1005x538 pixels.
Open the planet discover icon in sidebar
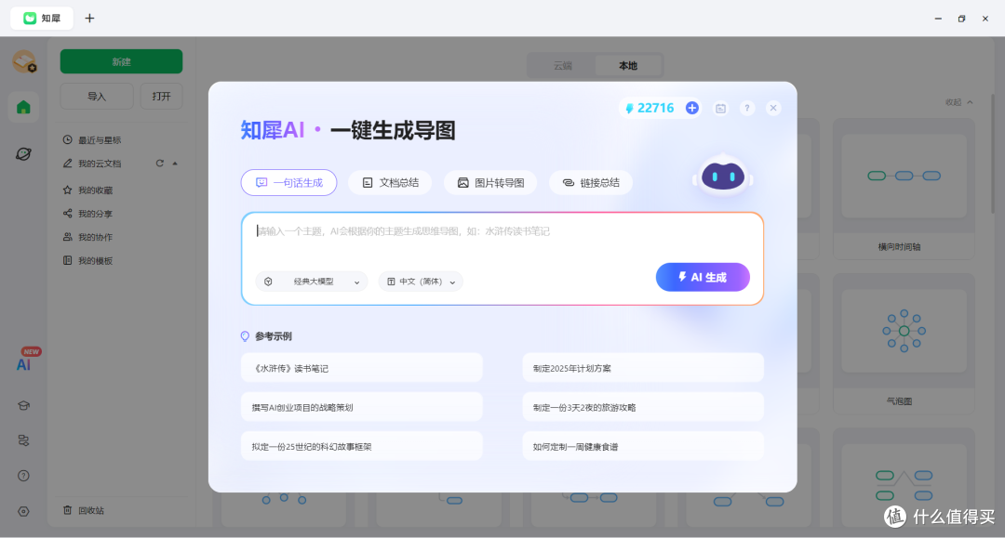[23, 153]
